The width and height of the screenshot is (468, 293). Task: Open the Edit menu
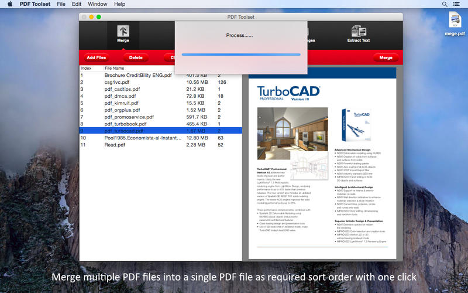(77, 4)
